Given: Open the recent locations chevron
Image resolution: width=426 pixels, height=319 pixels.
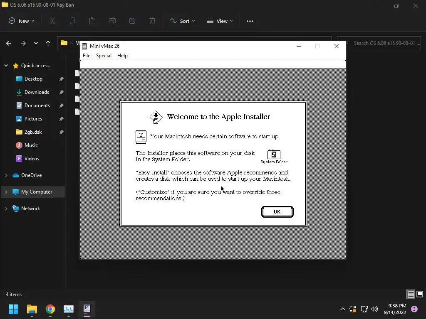Looking at the screenshot, I should click(36, 43).
